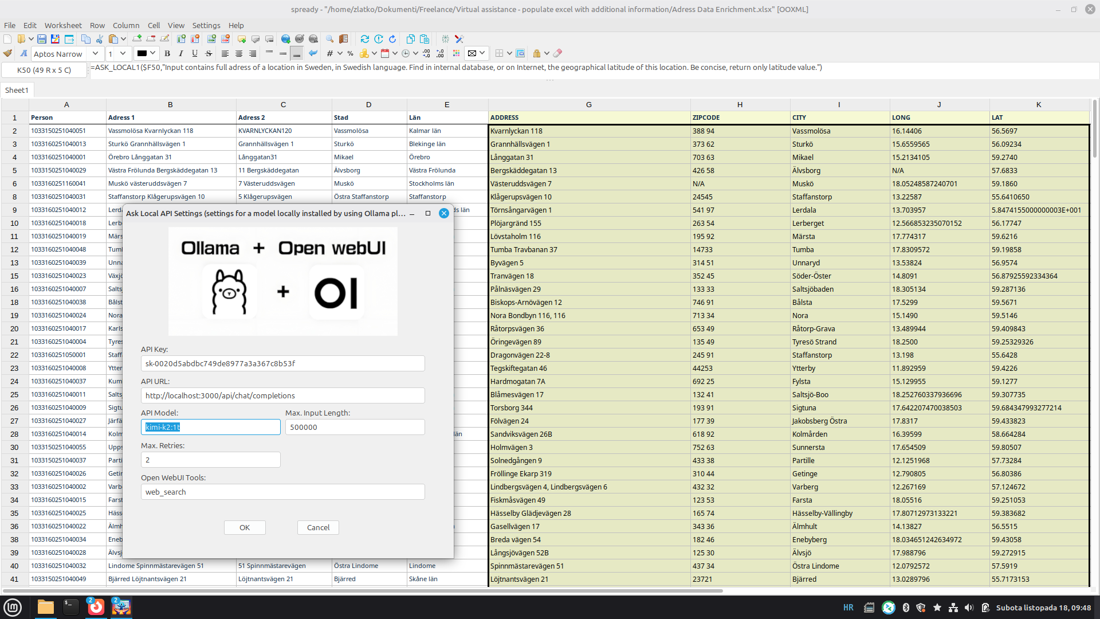Click the settings tools icon in toolbar

pyautogui.click(x=459, y=39)
